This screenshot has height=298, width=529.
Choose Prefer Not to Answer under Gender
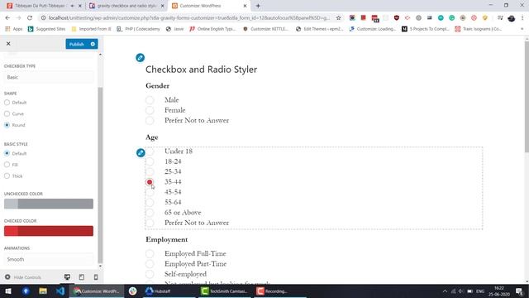tap(150, 120)
